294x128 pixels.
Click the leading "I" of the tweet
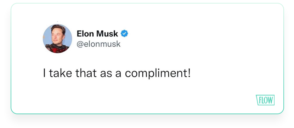(44, 73)
